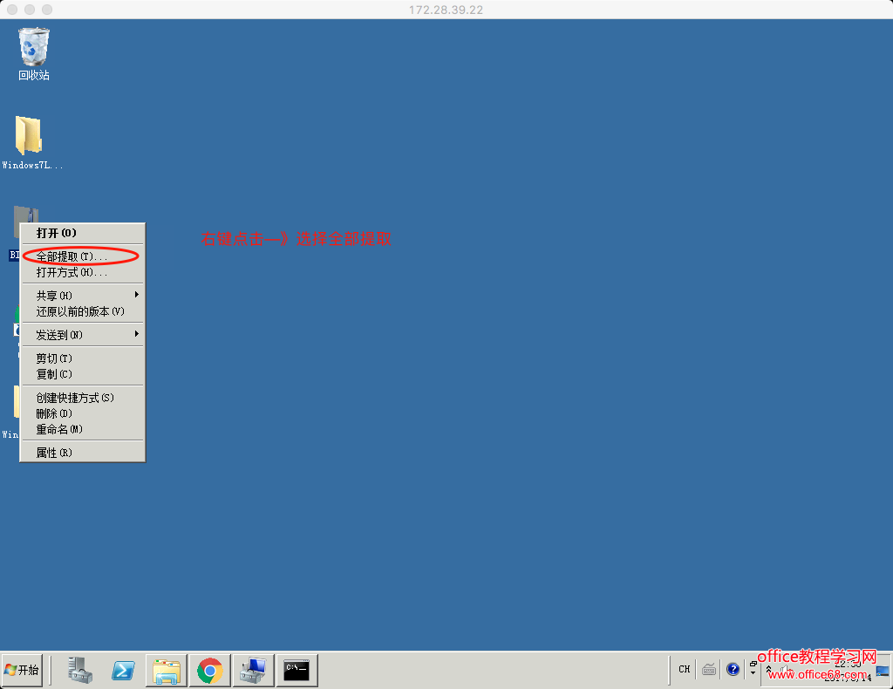Open Windows Explorer from the taskbar

(167, 670)
